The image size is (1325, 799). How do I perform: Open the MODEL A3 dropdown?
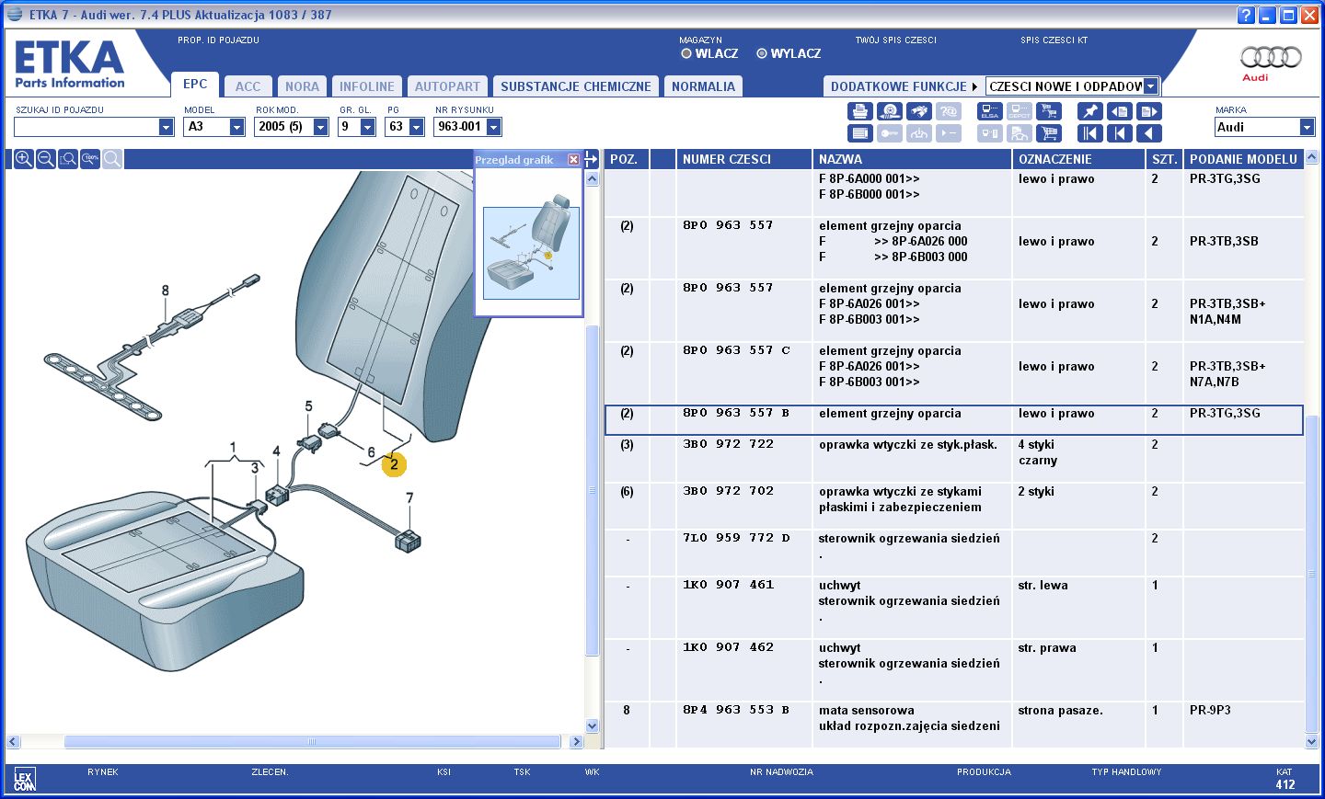(236, 127)
